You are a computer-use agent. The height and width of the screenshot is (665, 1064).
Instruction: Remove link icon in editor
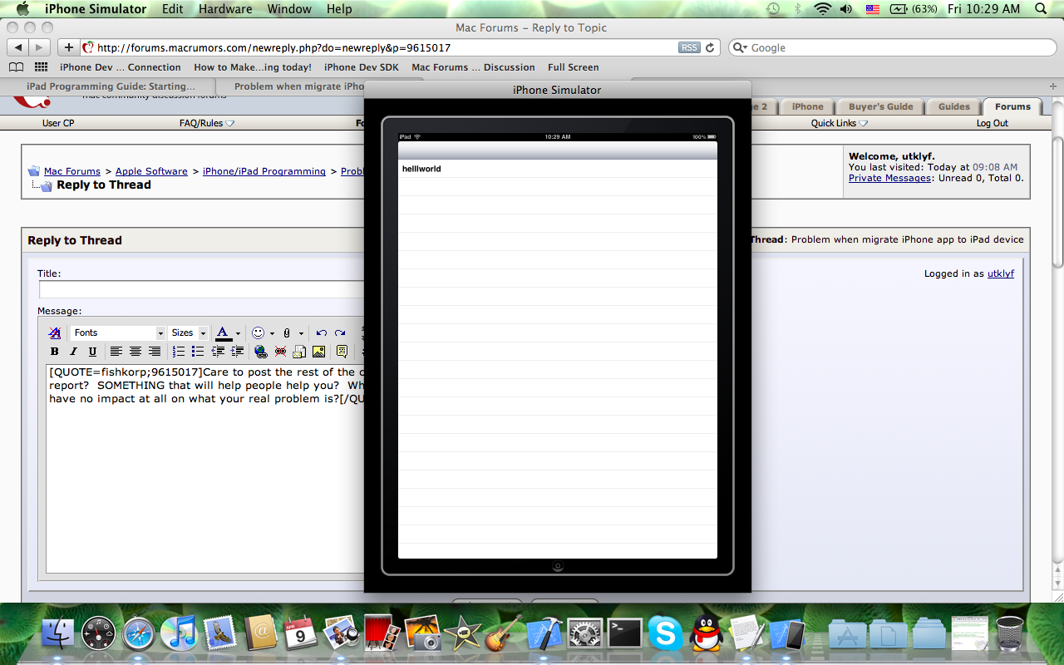(x=280, y=352)
